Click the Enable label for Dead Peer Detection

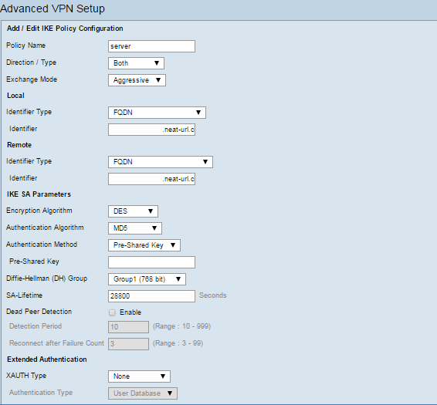point(130,312)
